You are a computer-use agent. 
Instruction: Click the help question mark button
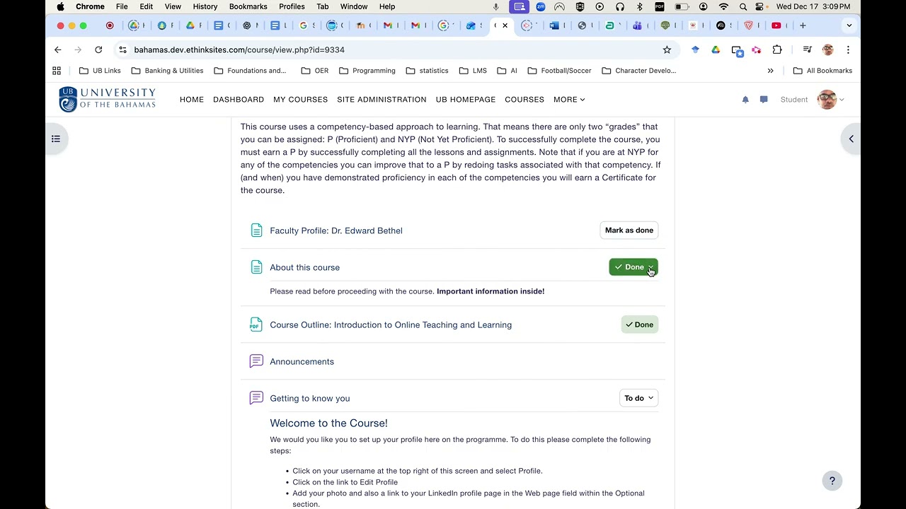pyautogui.click(x=832, y=481)
